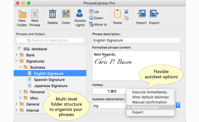
Task: Click the New Folder toolbar icon
Action: pos(22,18)
